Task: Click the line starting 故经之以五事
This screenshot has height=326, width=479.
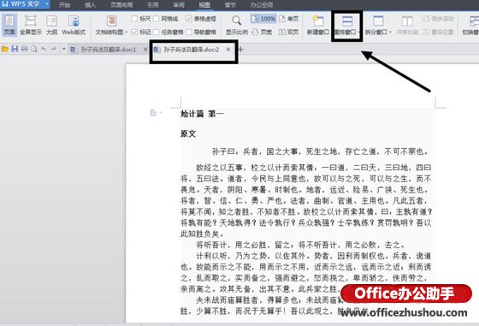Action: 313,168
